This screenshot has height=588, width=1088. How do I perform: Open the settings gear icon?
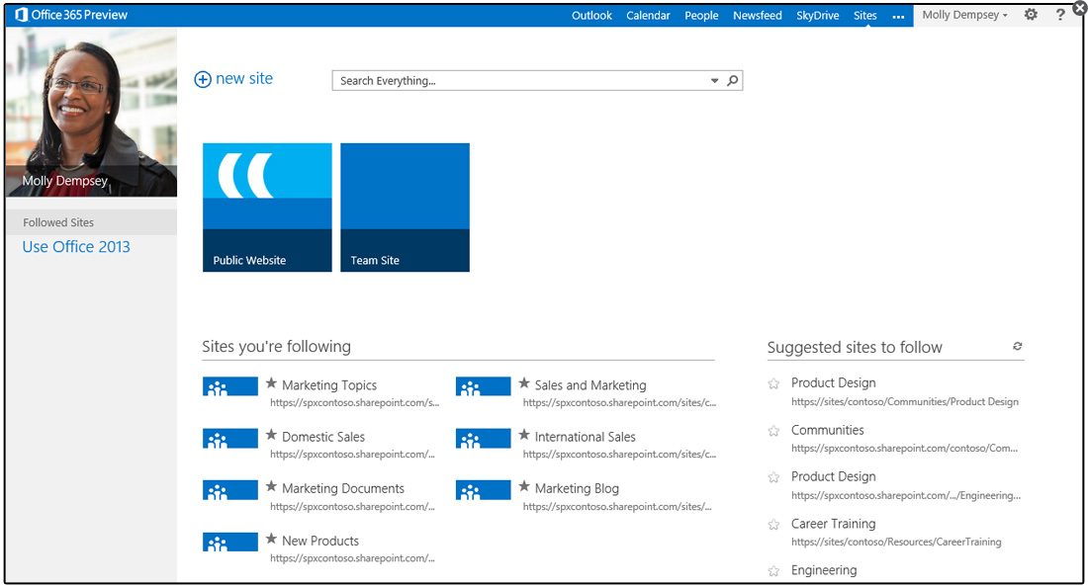pos(1031,15)
